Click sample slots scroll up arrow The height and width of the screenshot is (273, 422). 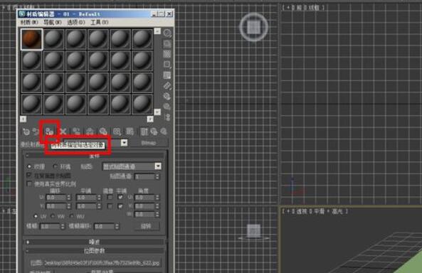[x=157, y=31]
